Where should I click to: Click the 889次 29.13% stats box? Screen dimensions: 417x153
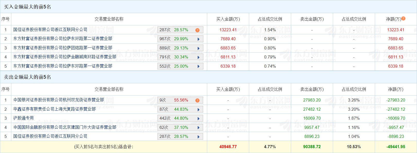click(180, 48)
